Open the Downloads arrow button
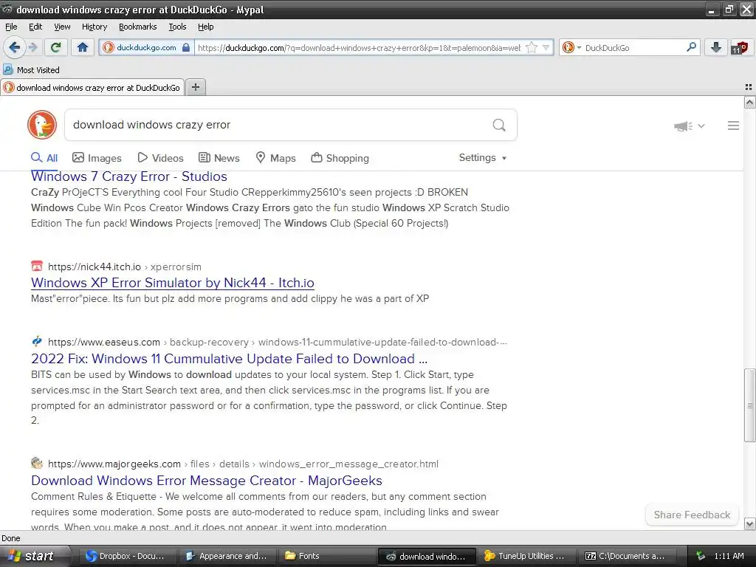756x567 pixels. [716, 47]
